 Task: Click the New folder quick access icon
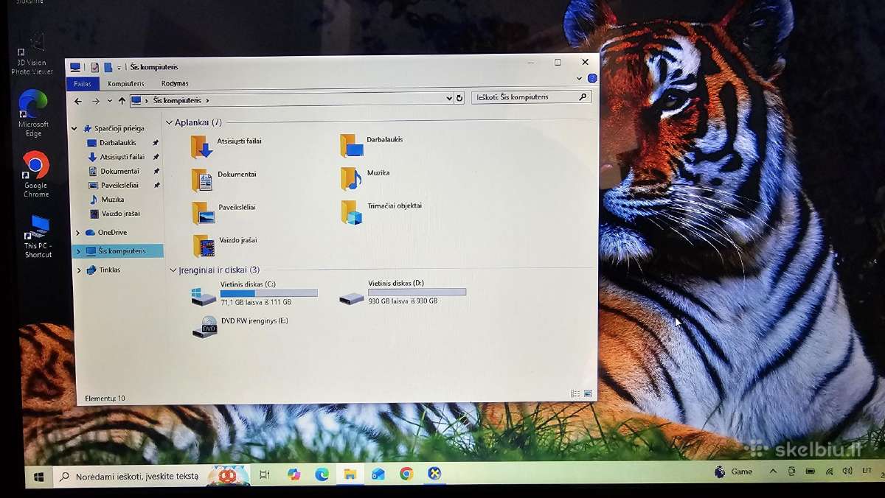tap(108, 67)
